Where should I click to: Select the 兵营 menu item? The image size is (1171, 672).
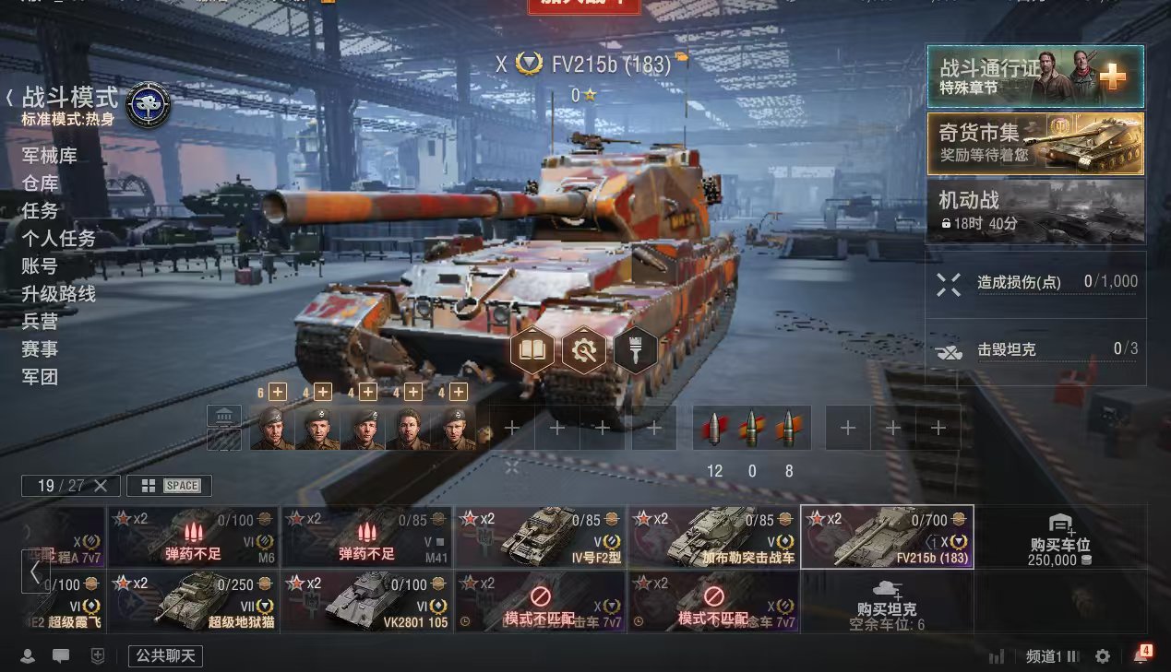pyautogui.click(x=41, y=322)
